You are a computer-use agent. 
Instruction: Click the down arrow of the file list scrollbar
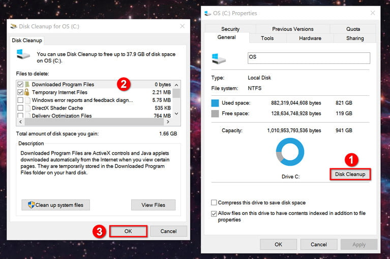(x=176, y=114)
